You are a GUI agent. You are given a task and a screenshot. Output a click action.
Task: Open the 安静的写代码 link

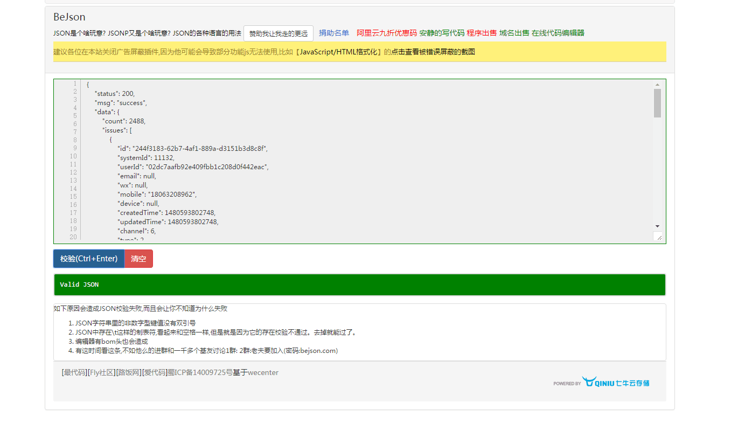(x=442, y=33)
